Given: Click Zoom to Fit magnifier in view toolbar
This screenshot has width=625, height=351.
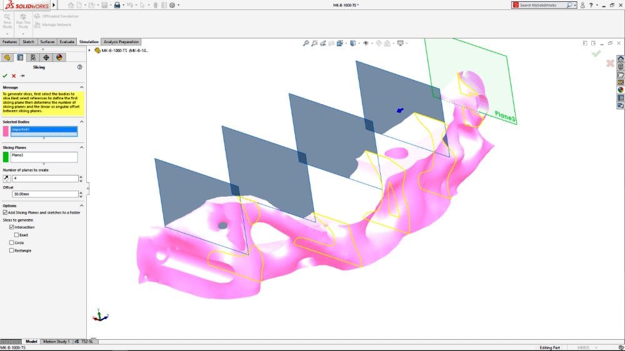Looking at the screenshot, I should (306, 43).
